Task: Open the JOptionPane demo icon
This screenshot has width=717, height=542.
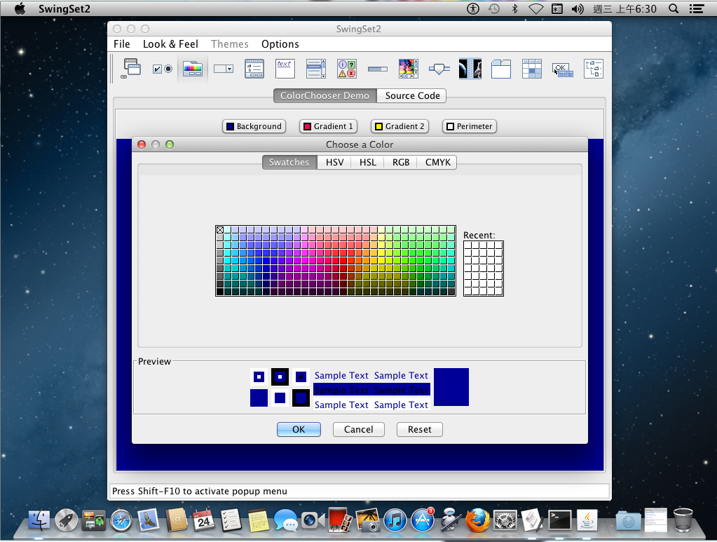Action: (346, 69)
